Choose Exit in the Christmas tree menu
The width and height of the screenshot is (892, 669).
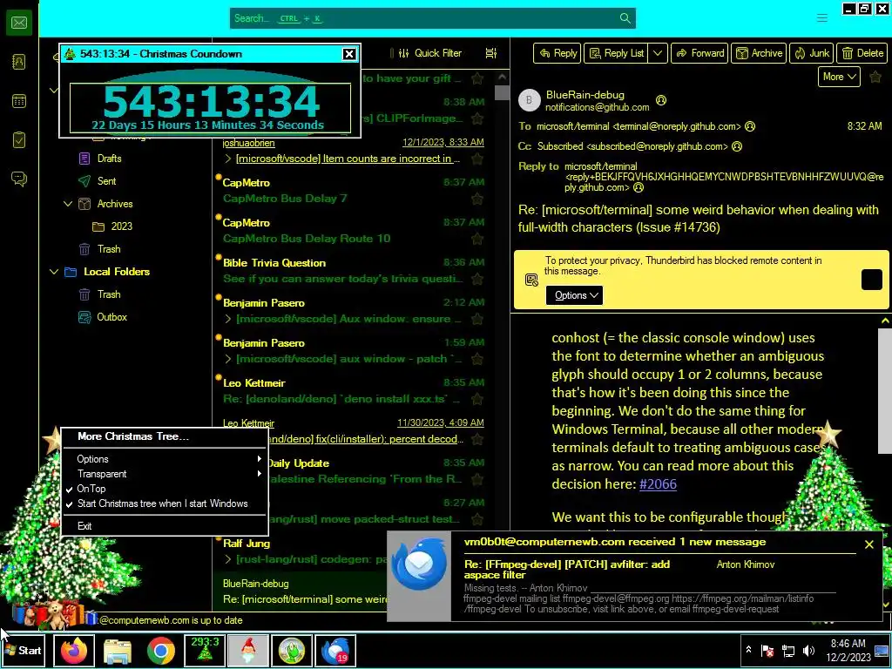point(165,526)
